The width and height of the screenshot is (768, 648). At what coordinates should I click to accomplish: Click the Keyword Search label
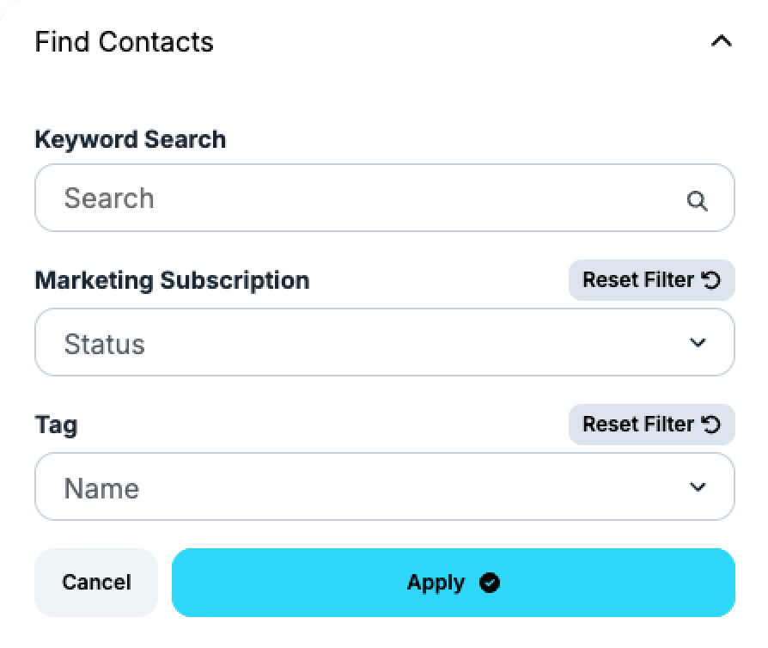click(x=131, y=140)
